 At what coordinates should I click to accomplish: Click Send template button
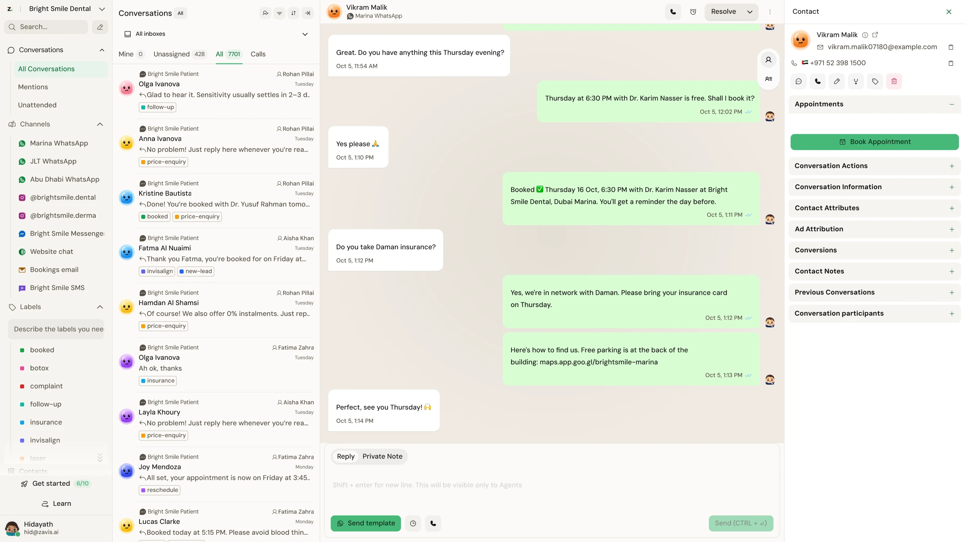point(365,524)
